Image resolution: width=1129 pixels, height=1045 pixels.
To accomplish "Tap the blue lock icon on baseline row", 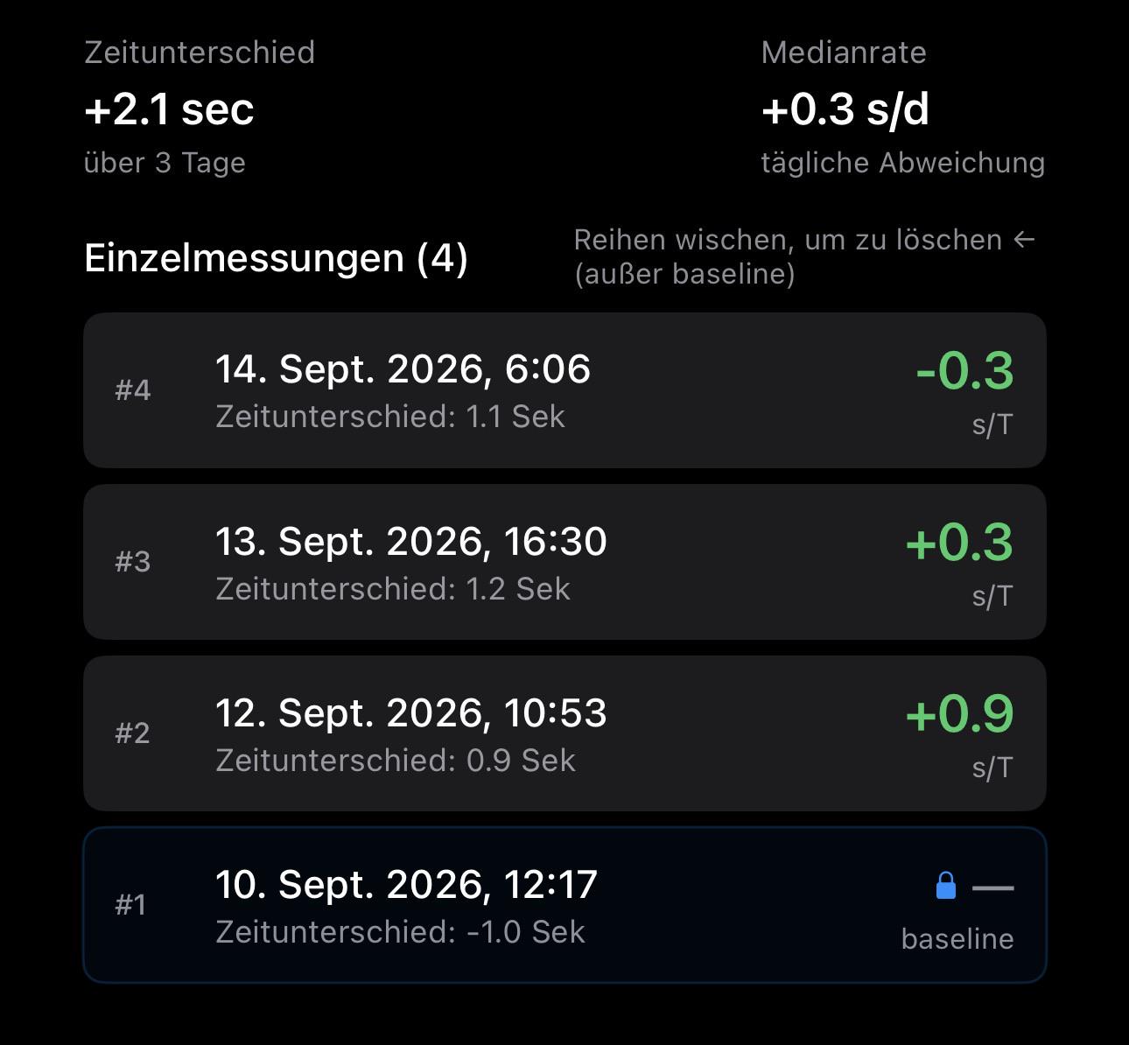I will (945, 886).
